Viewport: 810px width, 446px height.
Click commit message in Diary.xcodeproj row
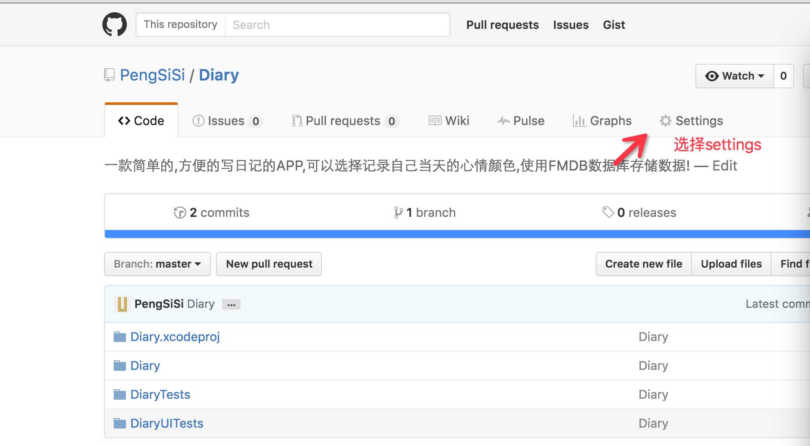653,337
